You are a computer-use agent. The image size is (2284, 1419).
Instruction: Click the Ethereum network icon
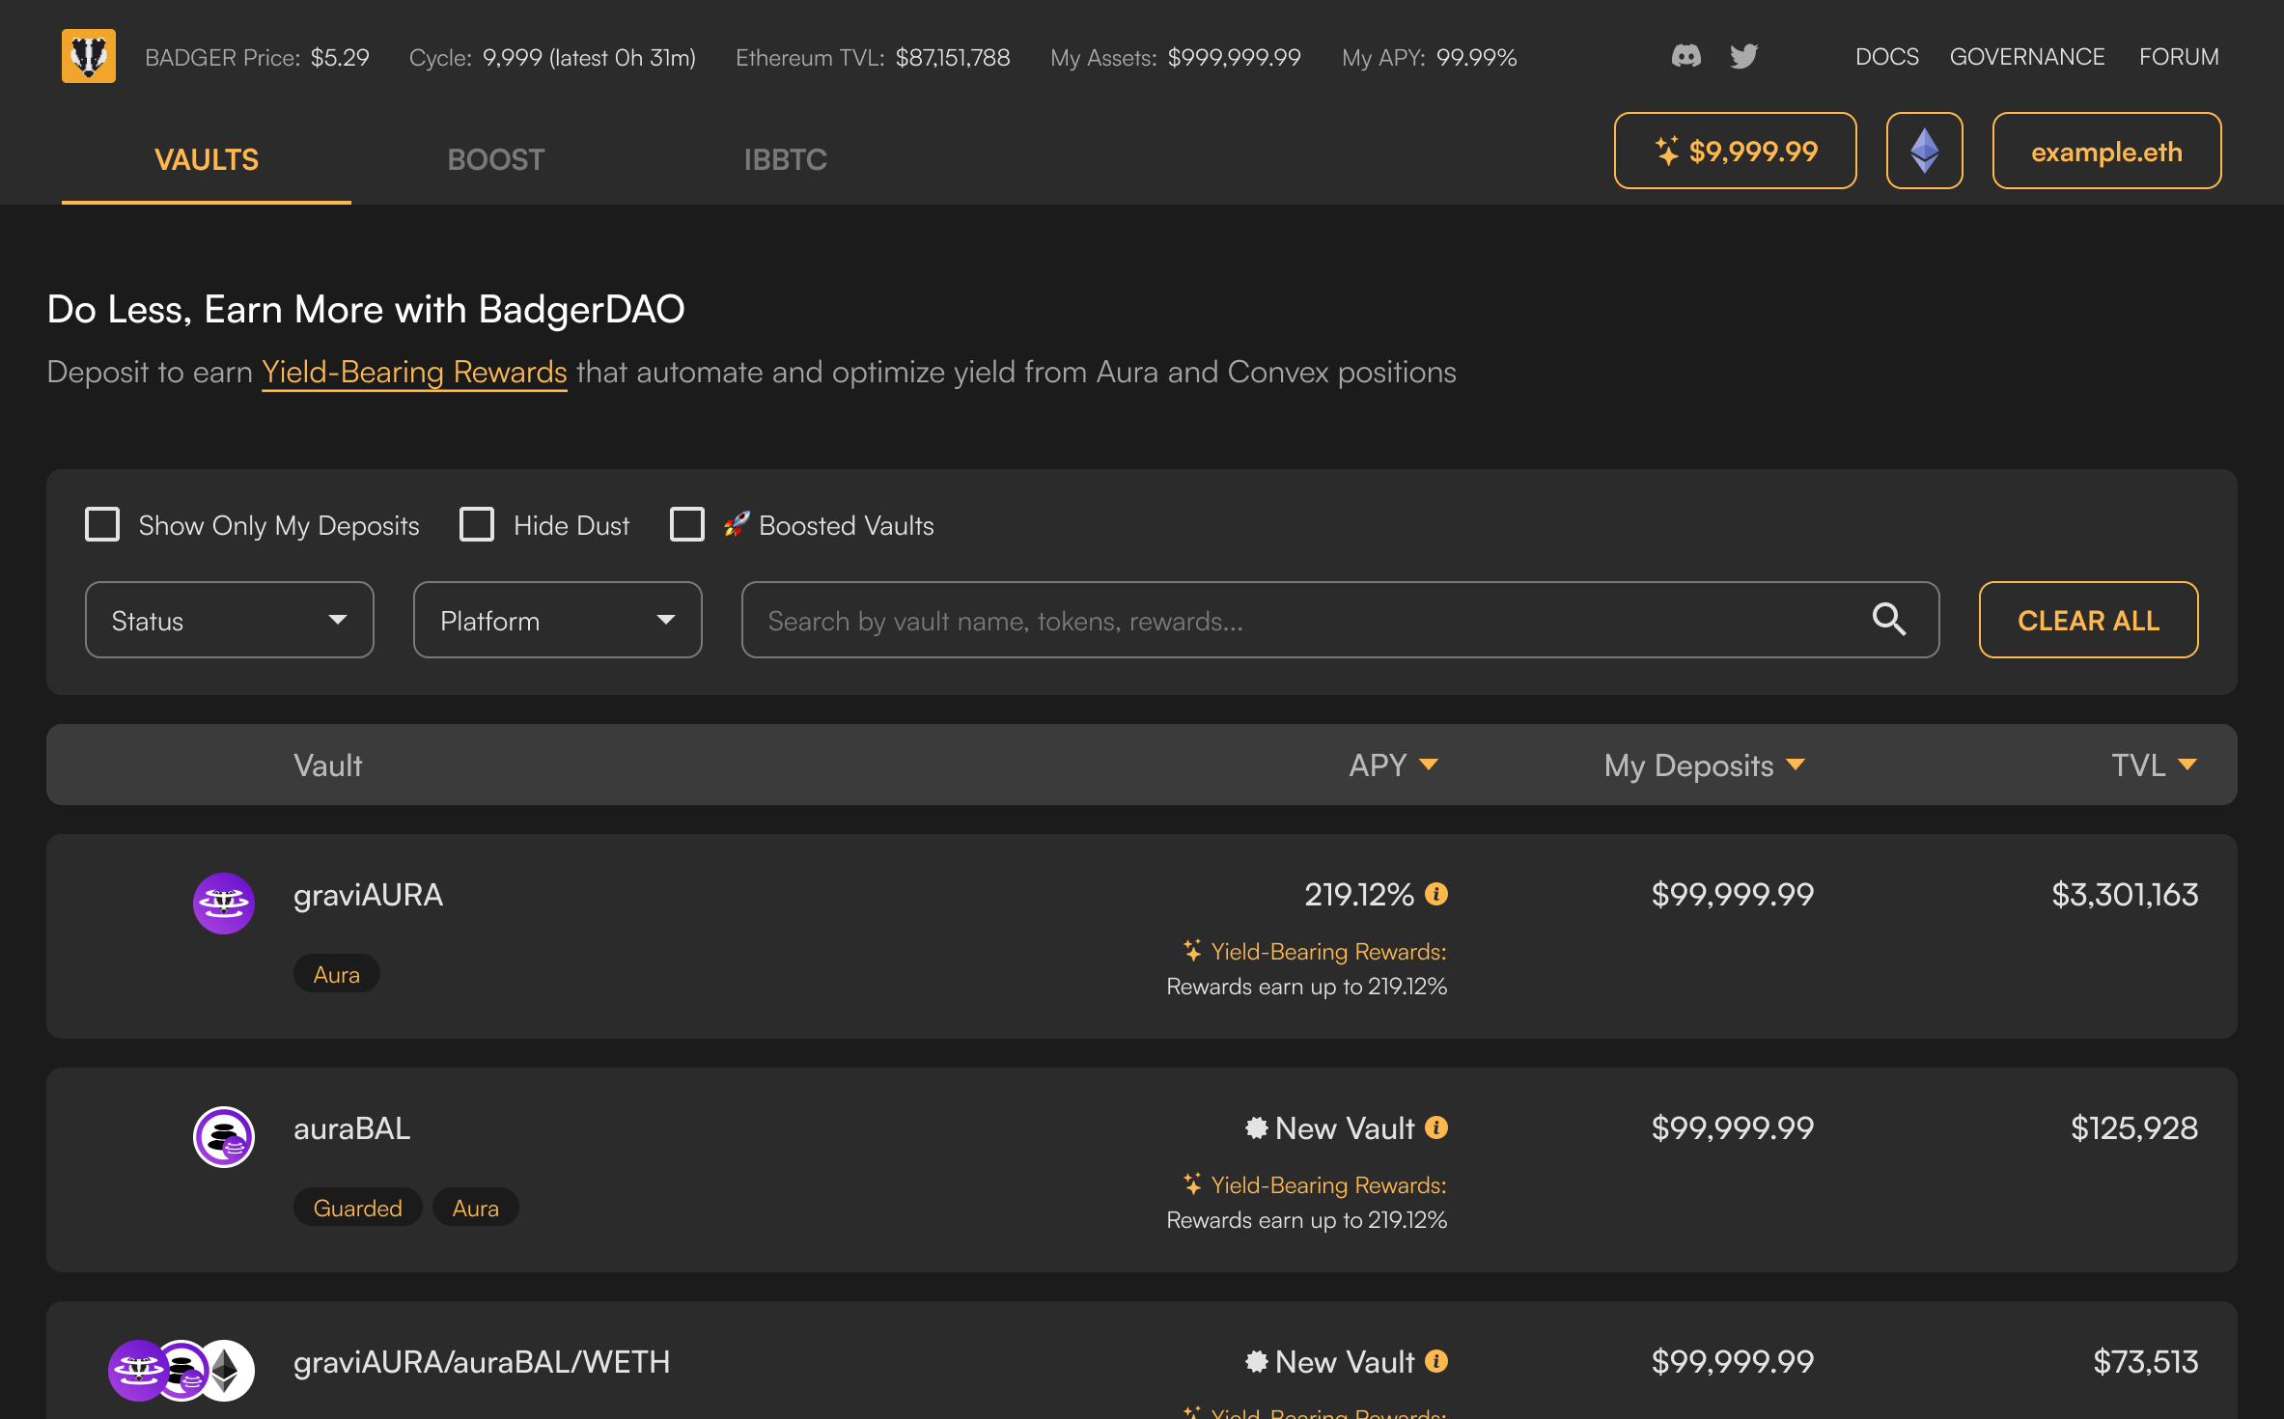pyautogui.click(x=1924, y=151)
